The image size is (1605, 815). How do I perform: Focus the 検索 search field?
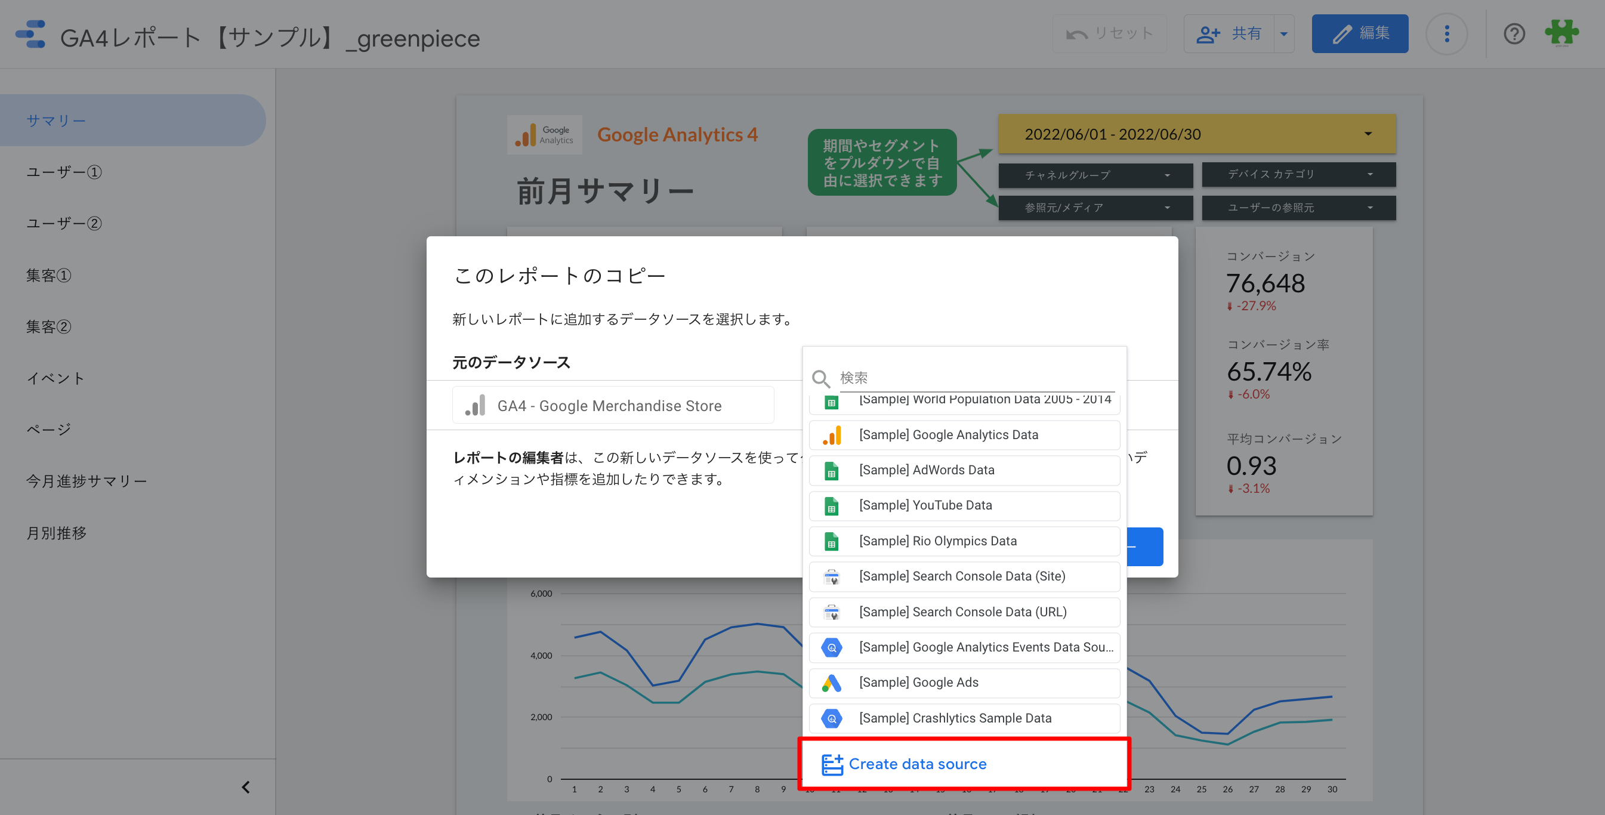click(x=977, y=378)
